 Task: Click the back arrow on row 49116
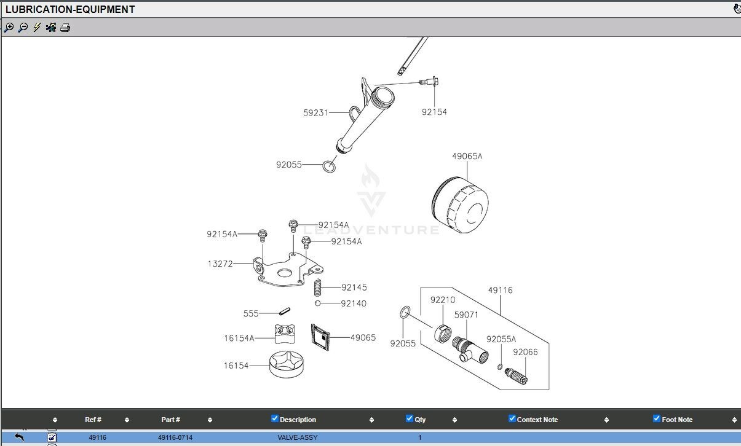pyautogui.click(x=19, y=437)
